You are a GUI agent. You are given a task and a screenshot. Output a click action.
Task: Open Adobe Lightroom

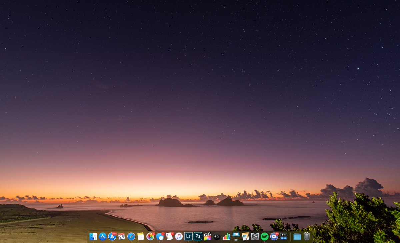coord(188,236)
